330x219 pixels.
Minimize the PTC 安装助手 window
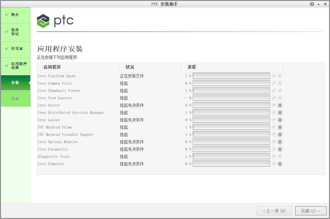pyautogui.click(x=319, y=4)
